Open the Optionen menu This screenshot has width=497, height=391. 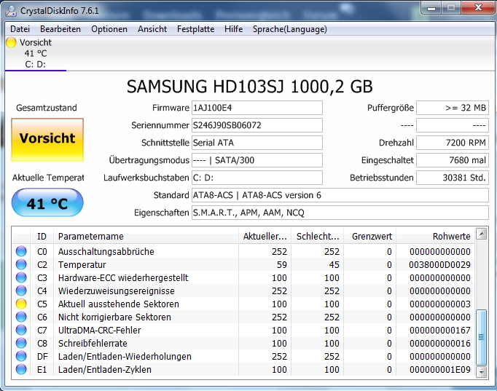[109, 29]
